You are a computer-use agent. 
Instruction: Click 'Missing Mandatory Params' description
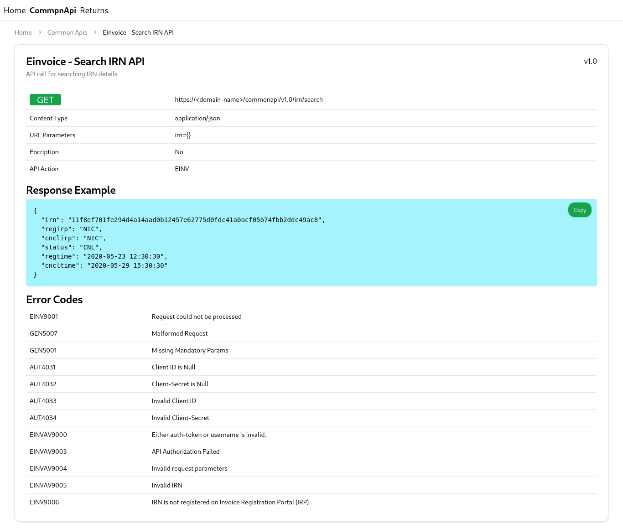(x=190, y=350)
